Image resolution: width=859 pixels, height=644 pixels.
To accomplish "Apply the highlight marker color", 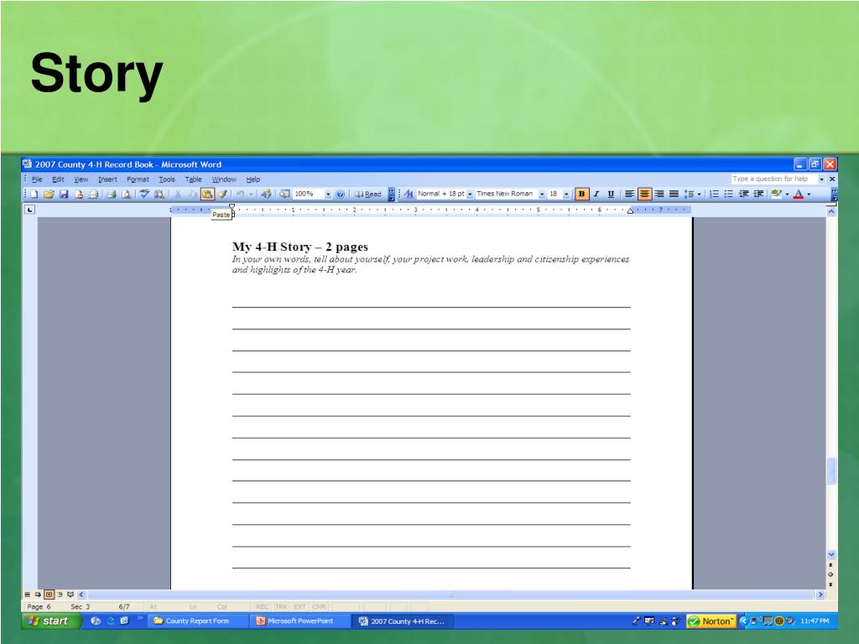I will click(x=776, y=194).
